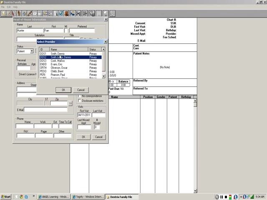Click the blue handshake toolbar icon
The width and height of the screenshot is (267, 200).
[x=61, y=13]
